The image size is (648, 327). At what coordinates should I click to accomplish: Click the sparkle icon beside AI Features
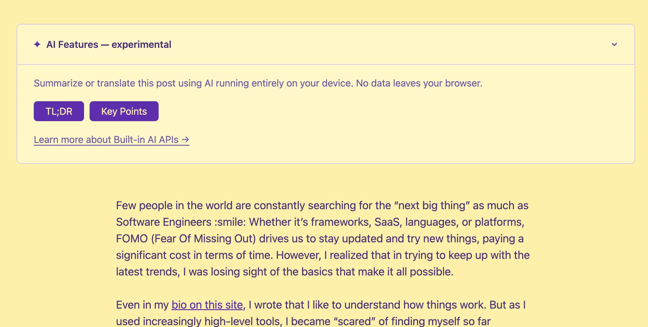tap(37, 44)
